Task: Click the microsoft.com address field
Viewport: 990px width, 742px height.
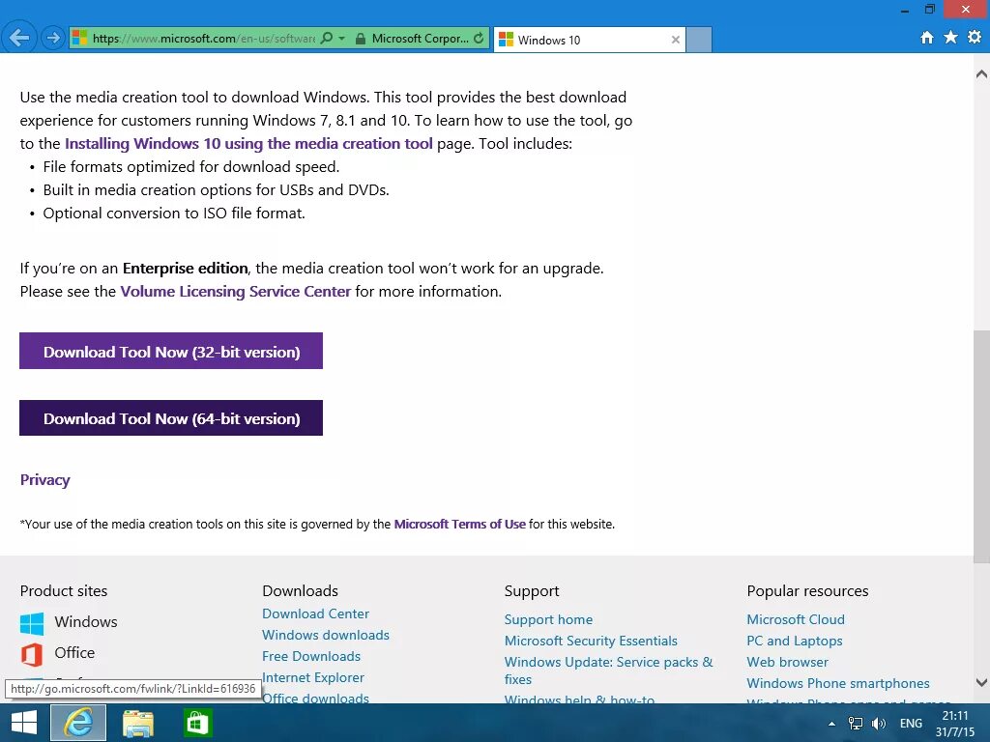Action: click(x=203, y=38)
